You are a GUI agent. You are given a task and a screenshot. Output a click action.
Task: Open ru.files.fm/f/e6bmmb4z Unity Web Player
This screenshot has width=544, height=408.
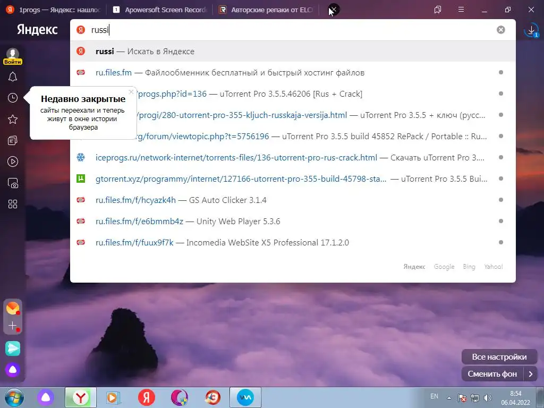click(x=293, y=221)
